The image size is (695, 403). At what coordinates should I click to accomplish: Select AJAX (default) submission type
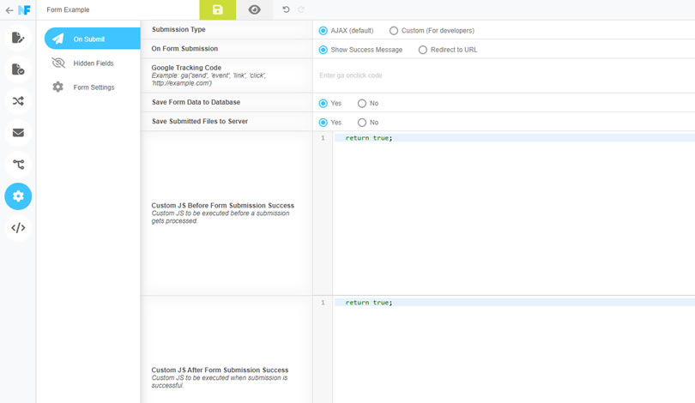pyautogui.click(x=323, y=31)
